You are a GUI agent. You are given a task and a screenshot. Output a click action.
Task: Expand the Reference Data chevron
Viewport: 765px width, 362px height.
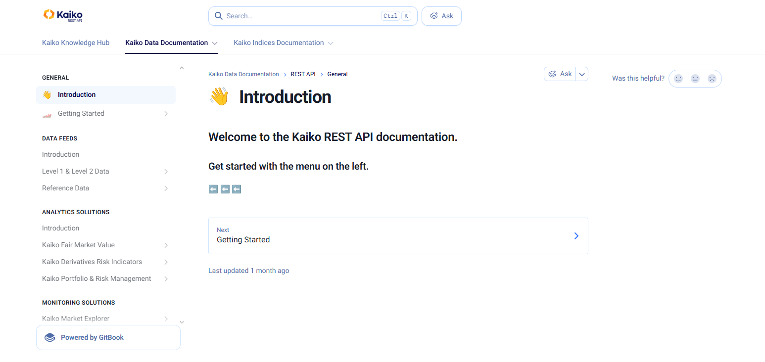(x=166, y=188)
